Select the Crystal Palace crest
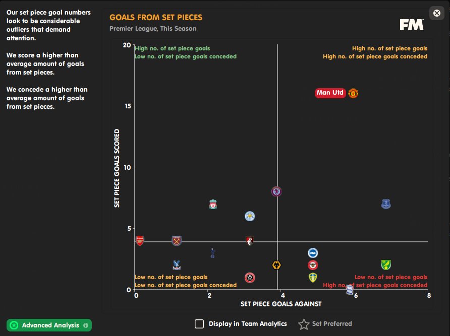This screenshot has height=336, width=450. tap(177, 264)
